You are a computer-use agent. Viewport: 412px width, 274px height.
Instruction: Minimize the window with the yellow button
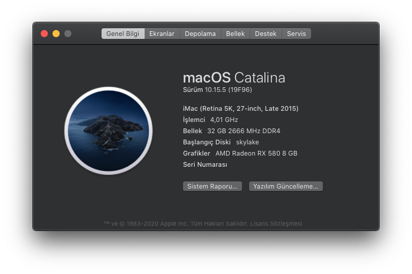[56, 34]
